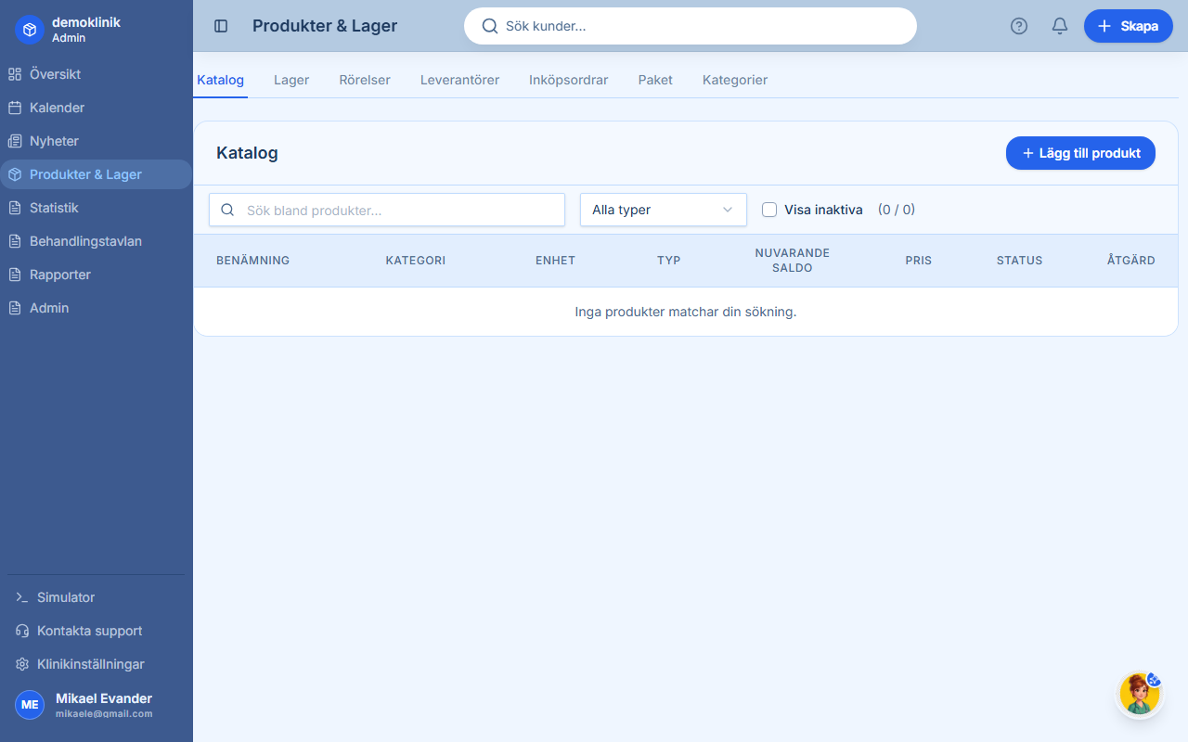Open notifications bell icon
Screen dimensions: 1188x742
tap(1060, 26)
